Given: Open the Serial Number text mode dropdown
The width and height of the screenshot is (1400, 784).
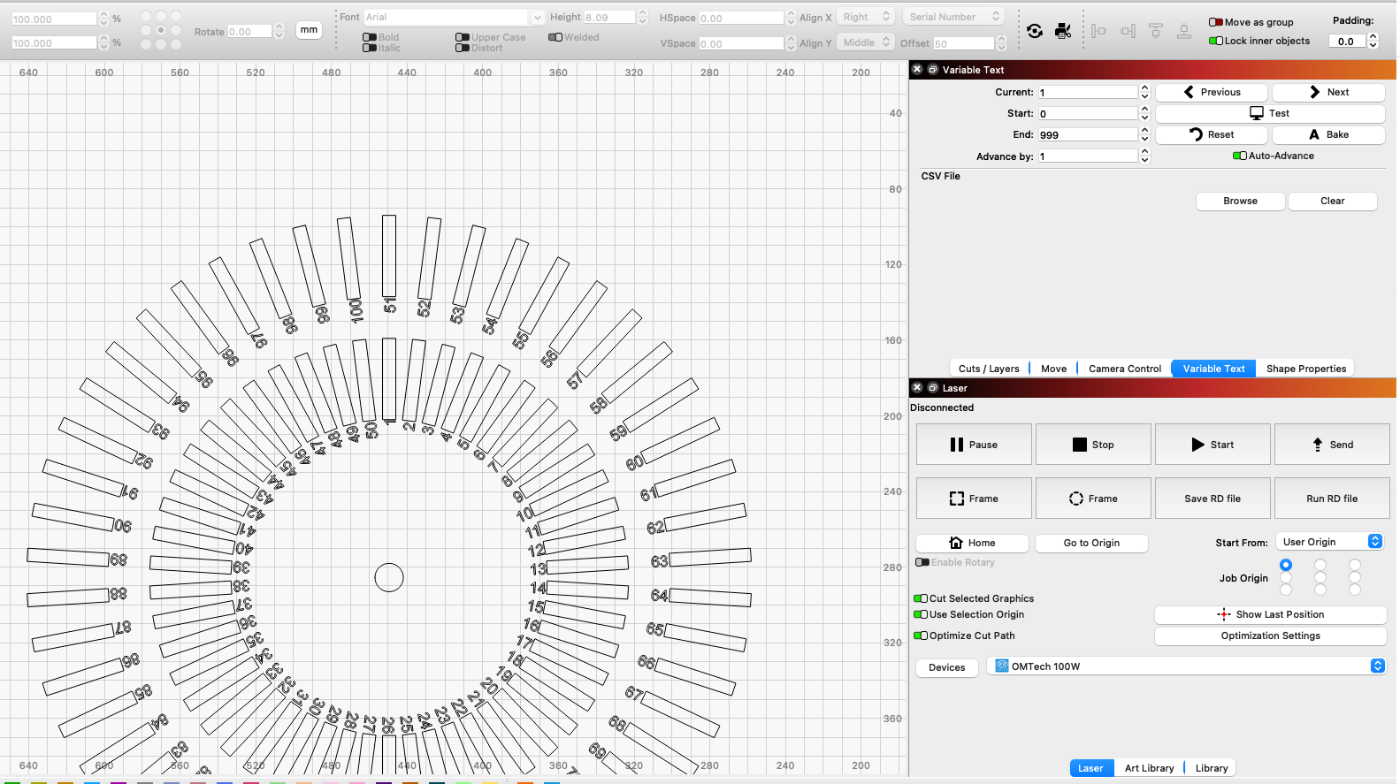Looking at the screenshot, I should point(953,17).
